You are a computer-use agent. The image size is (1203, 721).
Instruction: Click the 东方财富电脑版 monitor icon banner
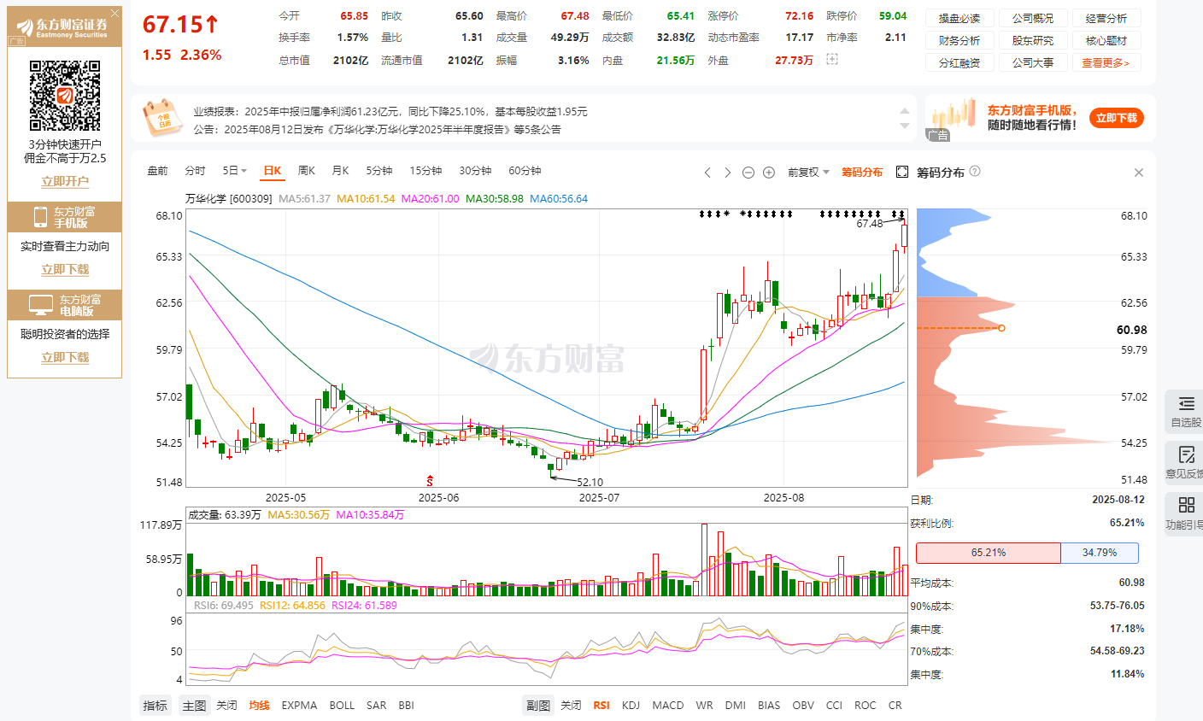pyautogui.click(x=65, y=305)
